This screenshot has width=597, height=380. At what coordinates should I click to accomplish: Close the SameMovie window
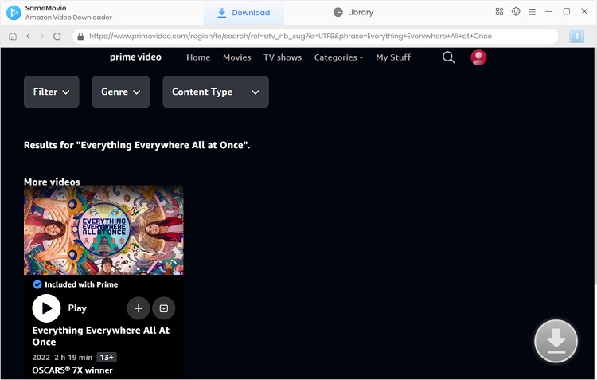(x=584, y=11)
